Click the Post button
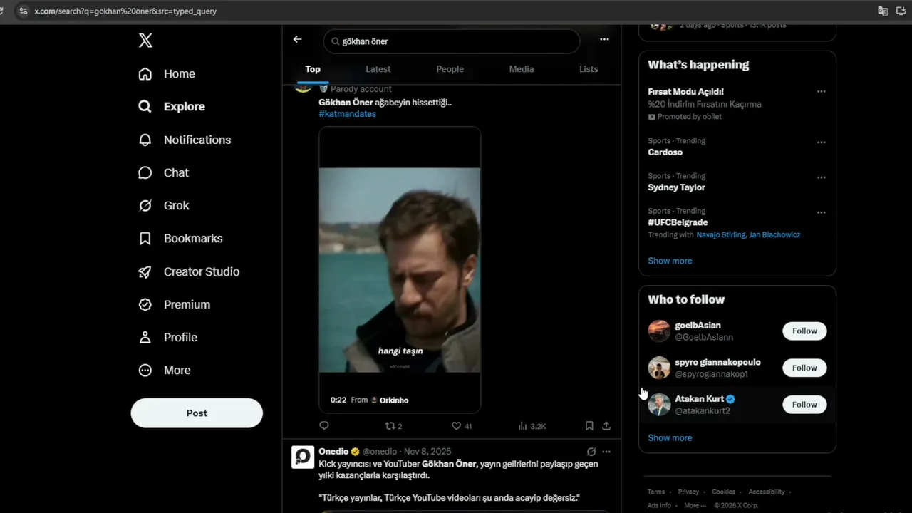Viewport: 912px width, 513px height. coord(197,413)
